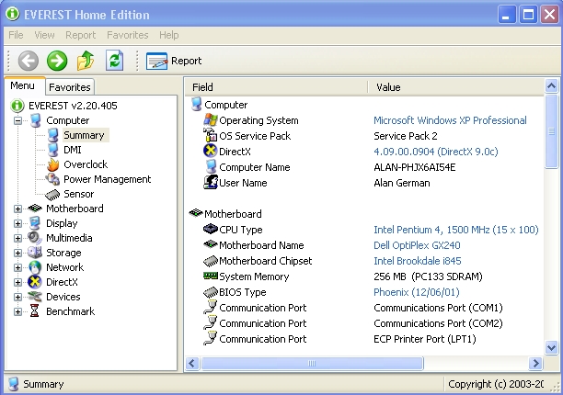Collapse the Computer tree node
The height and width of the screenshot is (395, 563).
click(x=17, y=120)
